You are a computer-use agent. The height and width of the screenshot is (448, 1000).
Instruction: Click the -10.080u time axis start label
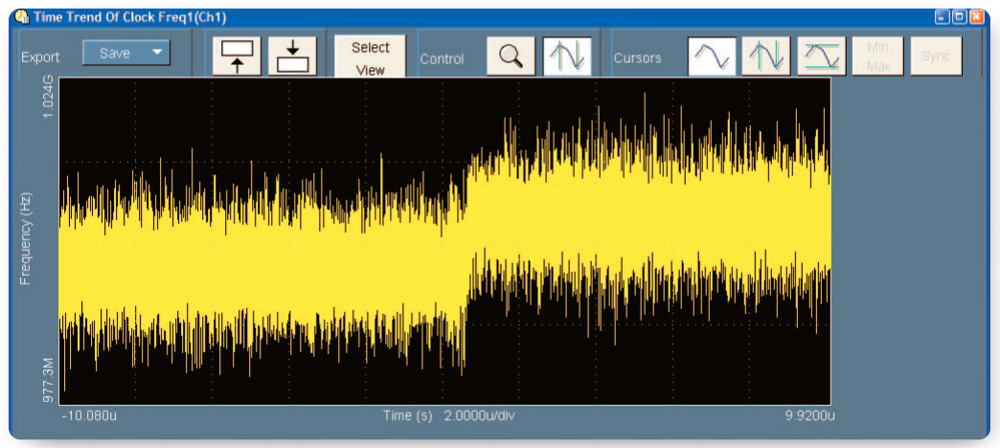[x=88, y=416]
